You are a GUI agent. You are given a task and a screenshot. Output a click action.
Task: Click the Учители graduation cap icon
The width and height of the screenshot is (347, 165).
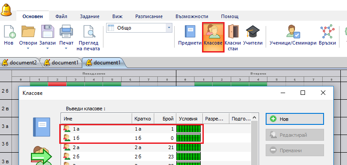tap(253, 31)
